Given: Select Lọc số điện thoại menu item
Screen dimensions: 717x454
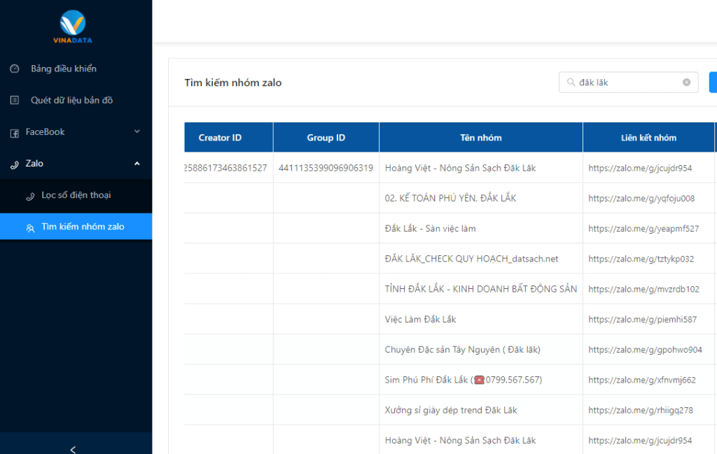Looking at the screenshot, I should (x=76, y=195).
